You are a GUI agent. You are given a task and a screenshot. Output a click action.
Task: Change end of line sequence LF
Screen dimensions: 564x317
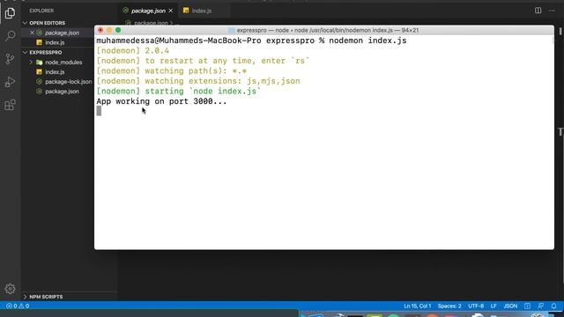[x=493, y=306]
